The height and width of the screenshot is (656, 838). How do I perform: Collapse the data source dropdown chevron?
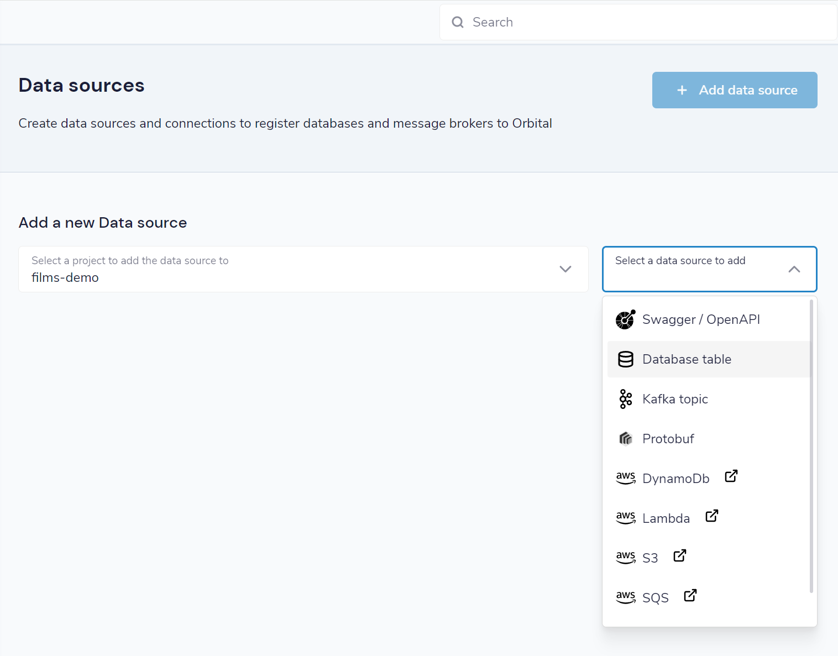click(794, 269)
